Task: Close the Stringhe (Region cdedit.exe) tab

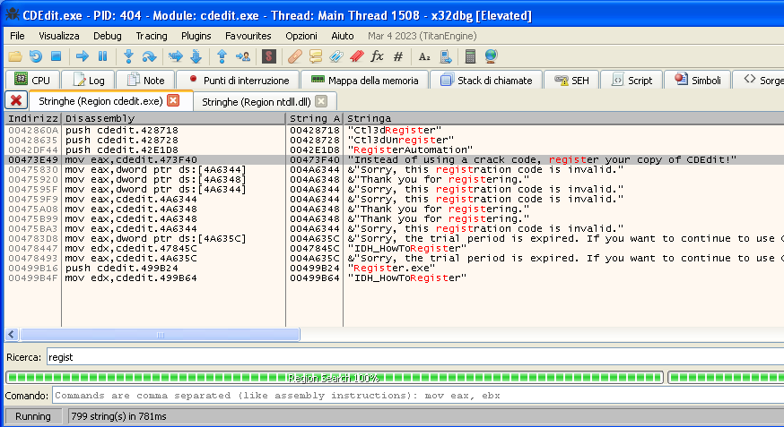Action: (x=173, y=100)
